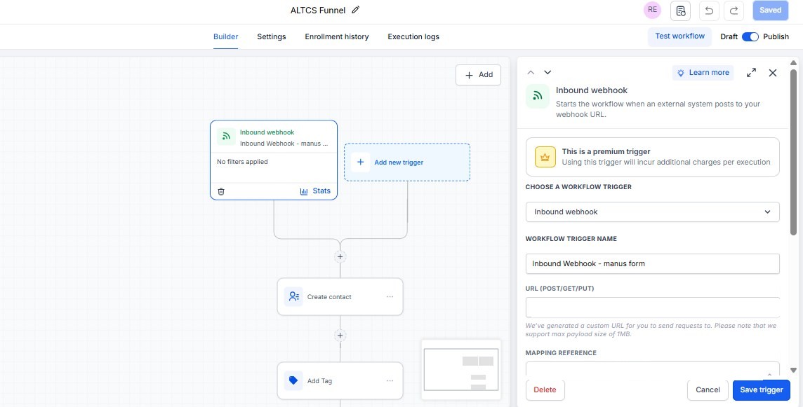Save the trigger

coord(762,389)
